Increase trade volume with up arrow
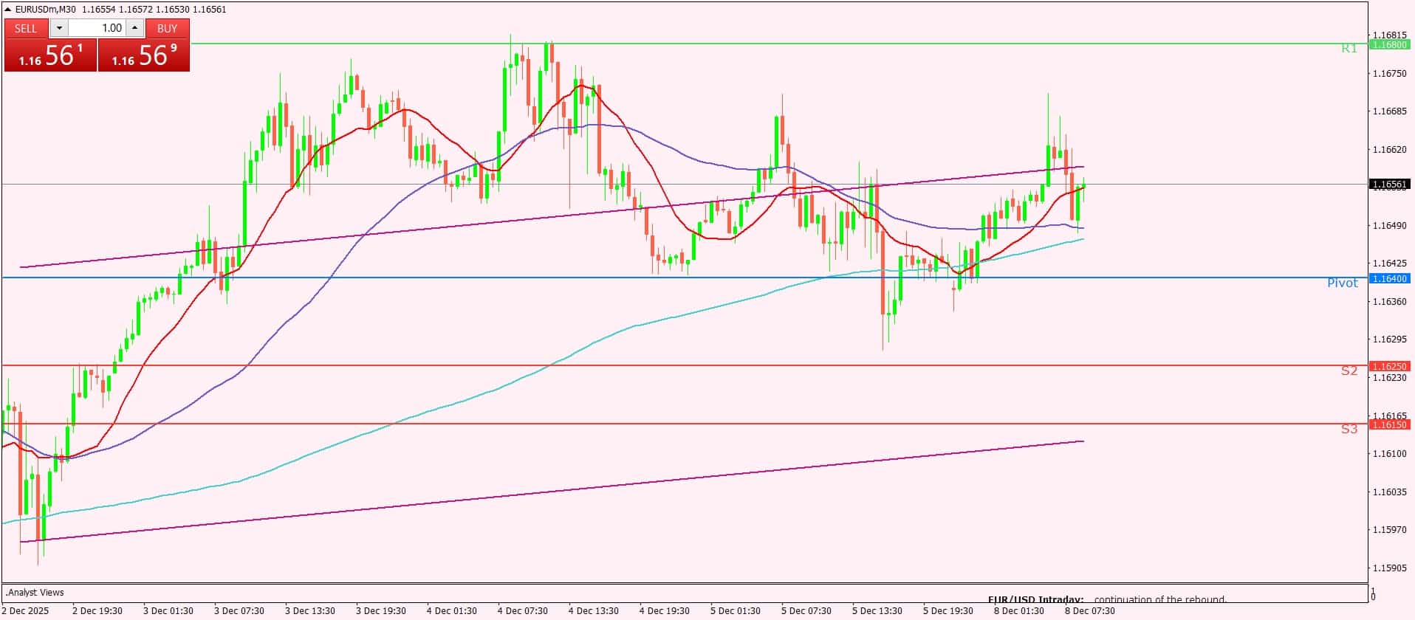The height and width of the screenshot is (620, 1415). pyautogui.click(x=134, y=28)
